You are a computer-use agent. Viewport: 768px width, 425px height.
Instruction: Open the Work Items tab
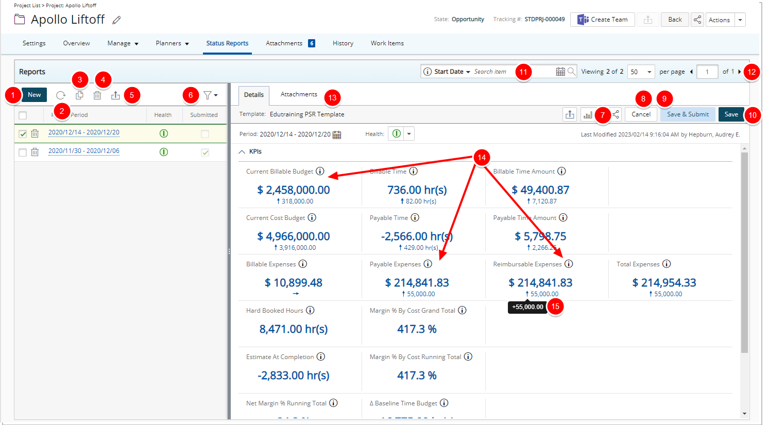[387, 43]
